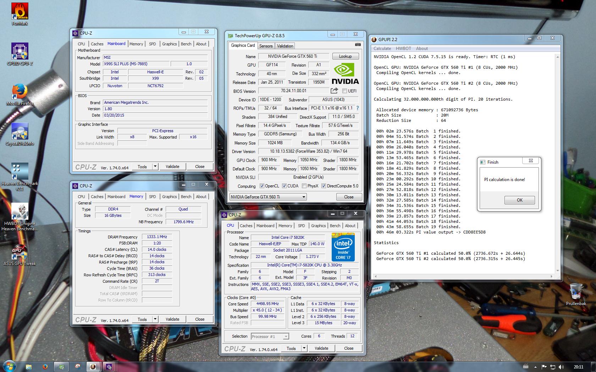596x372 pixels.
Task: Open the Validation tab in GPU-Z
Action: click(x=285, y=46)
